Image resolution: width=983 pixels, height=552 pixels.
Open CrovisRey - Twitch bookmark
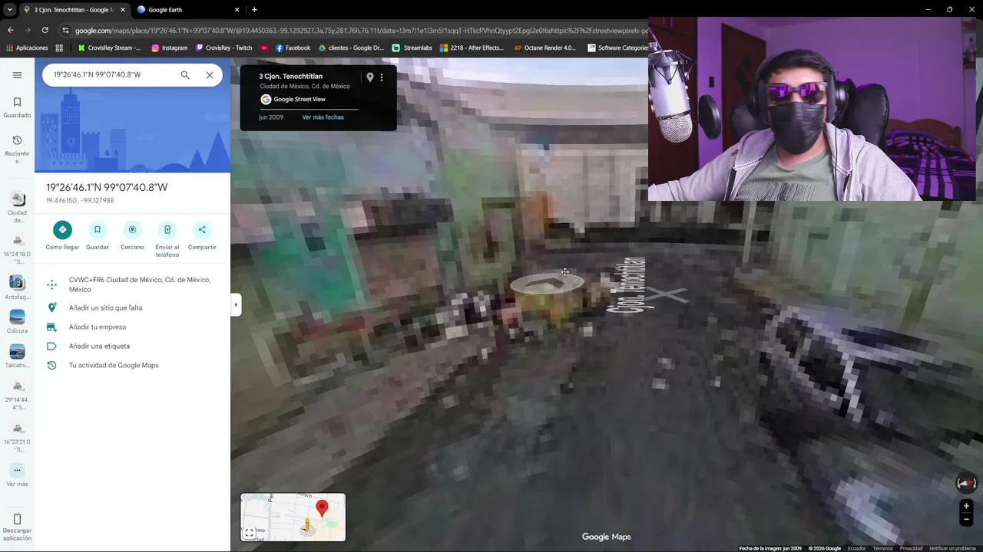tap(223, 48)
